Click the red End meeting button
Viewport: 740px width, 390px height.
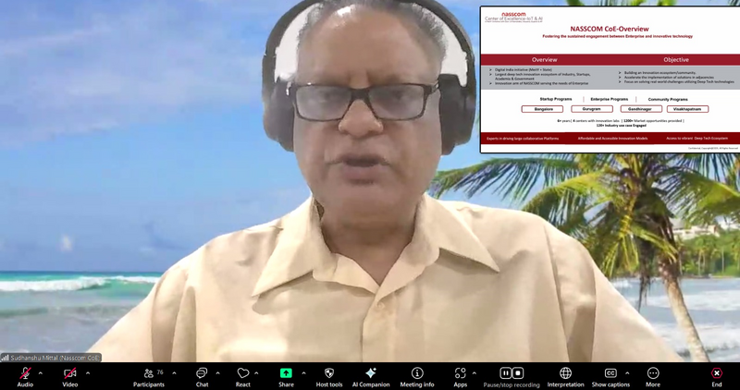(716, 375)
